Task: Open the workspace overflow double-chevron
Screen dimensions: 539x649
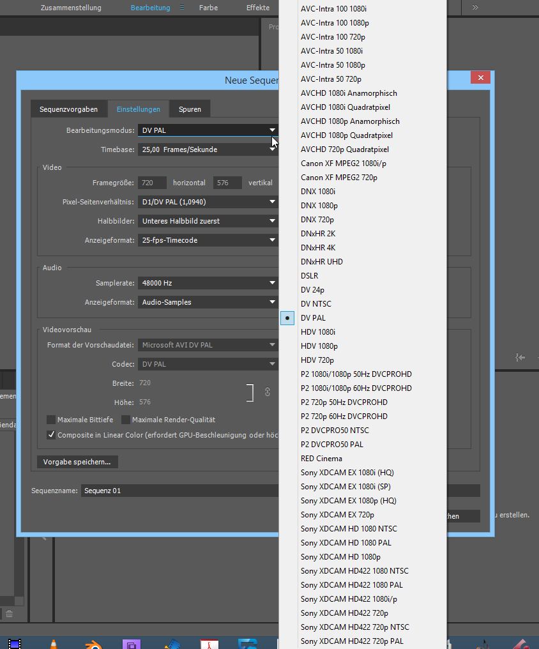Action: pos(475,8)
